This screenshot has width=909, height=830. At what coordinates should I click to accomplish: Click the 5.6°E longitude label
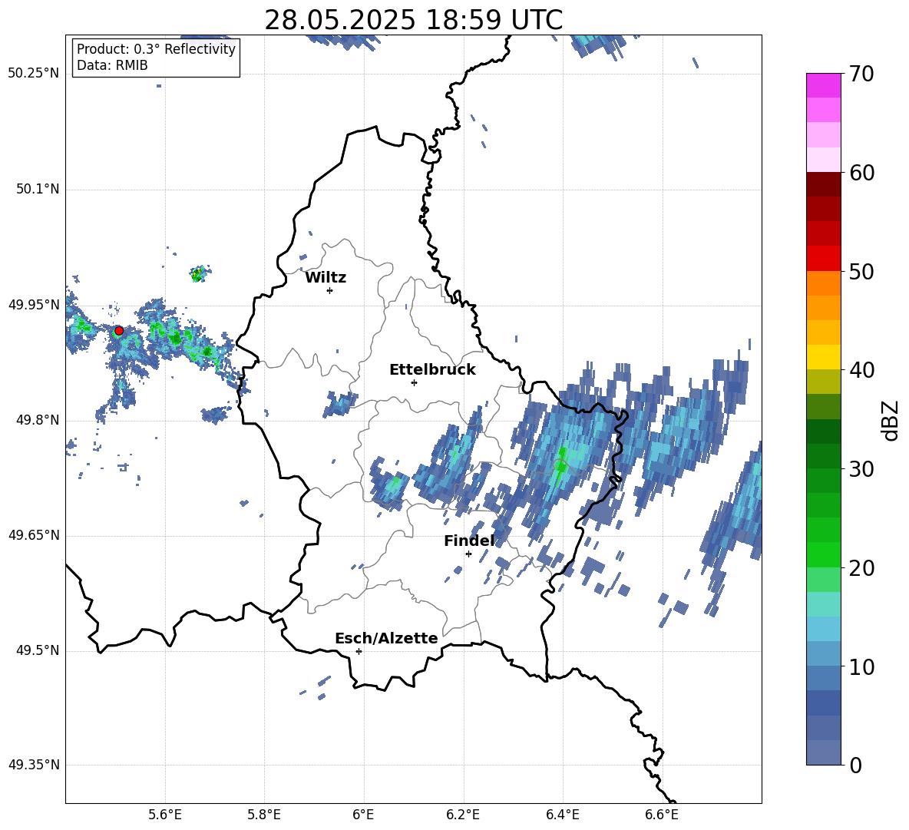point(165,815)
